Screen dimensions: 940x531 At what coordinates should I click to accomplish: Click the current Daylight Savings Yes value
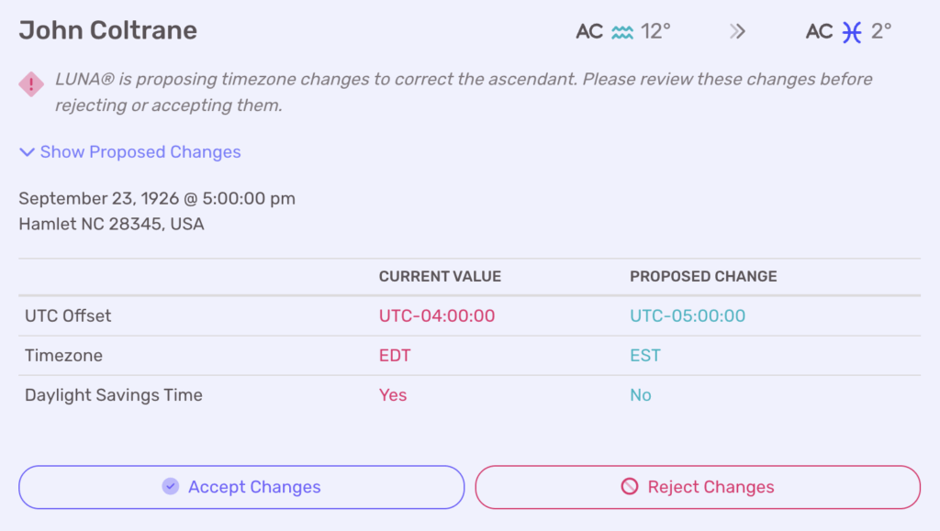pos(393,395)
